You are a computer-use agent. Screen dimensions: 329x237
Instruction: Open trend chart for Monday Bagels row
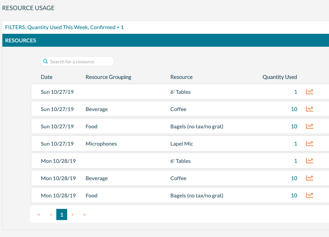pyautogui.click(x=309, y=195)
